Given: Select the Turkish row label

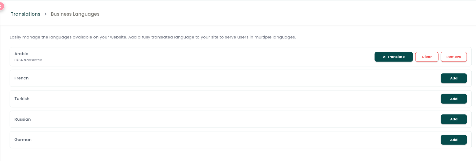Looking at the screenshot, I should 22,99.
